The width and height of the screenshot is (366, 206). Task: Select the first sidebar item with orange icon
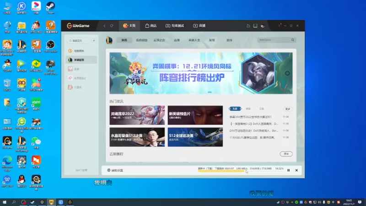pyautogui.click(x=81, y=51)
